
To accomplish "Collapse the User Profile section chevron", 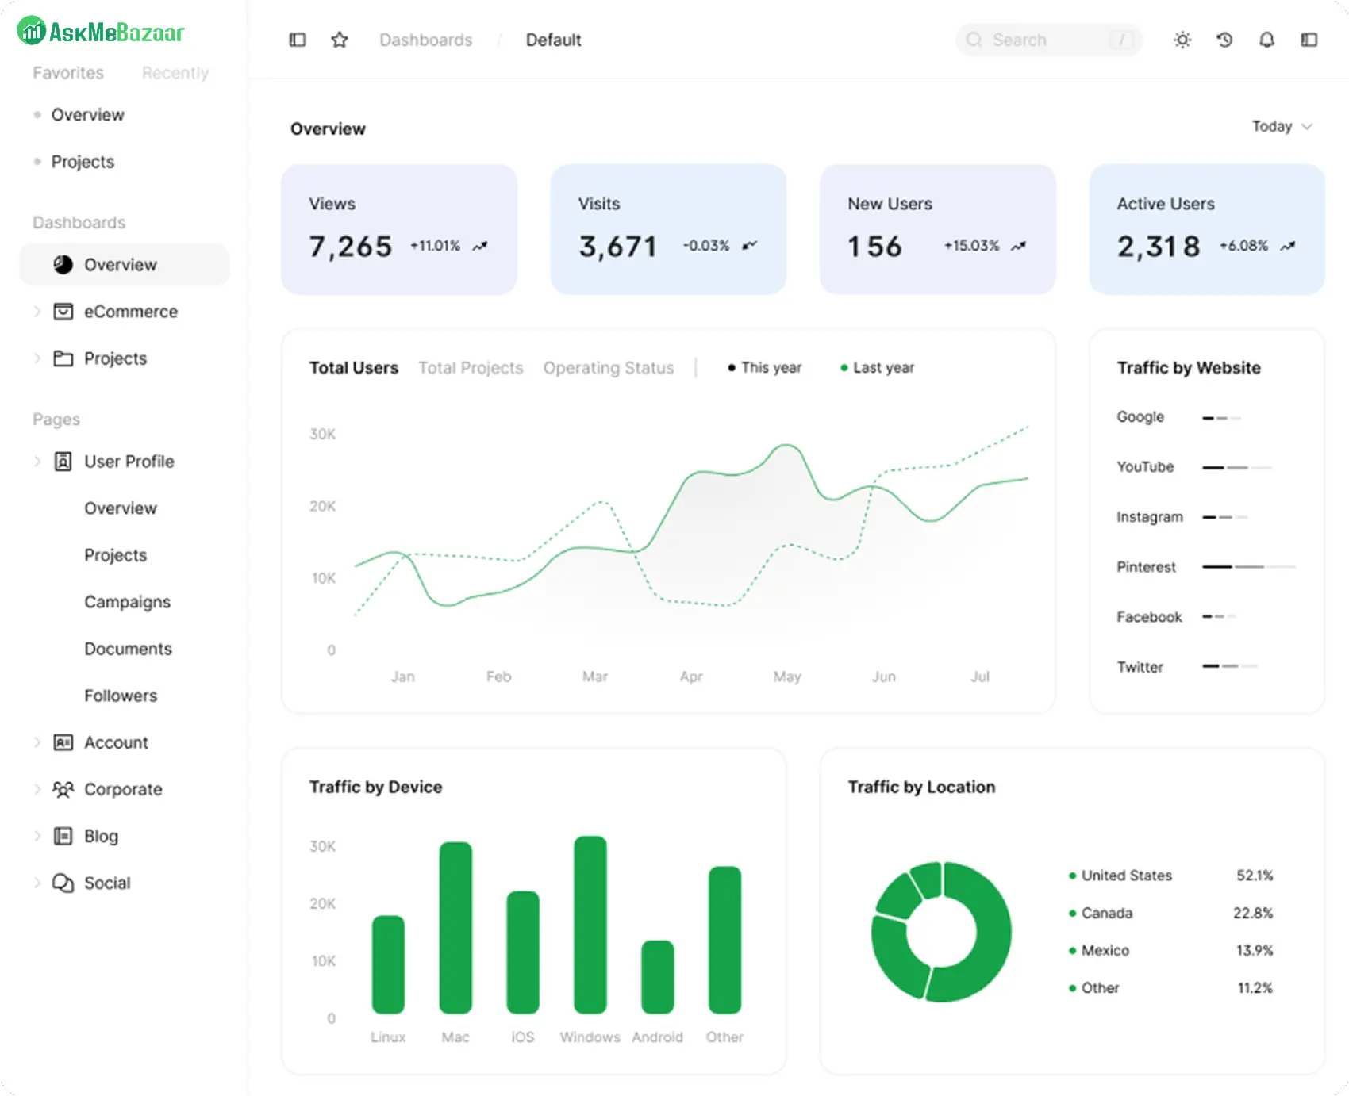I will [37, 462].
